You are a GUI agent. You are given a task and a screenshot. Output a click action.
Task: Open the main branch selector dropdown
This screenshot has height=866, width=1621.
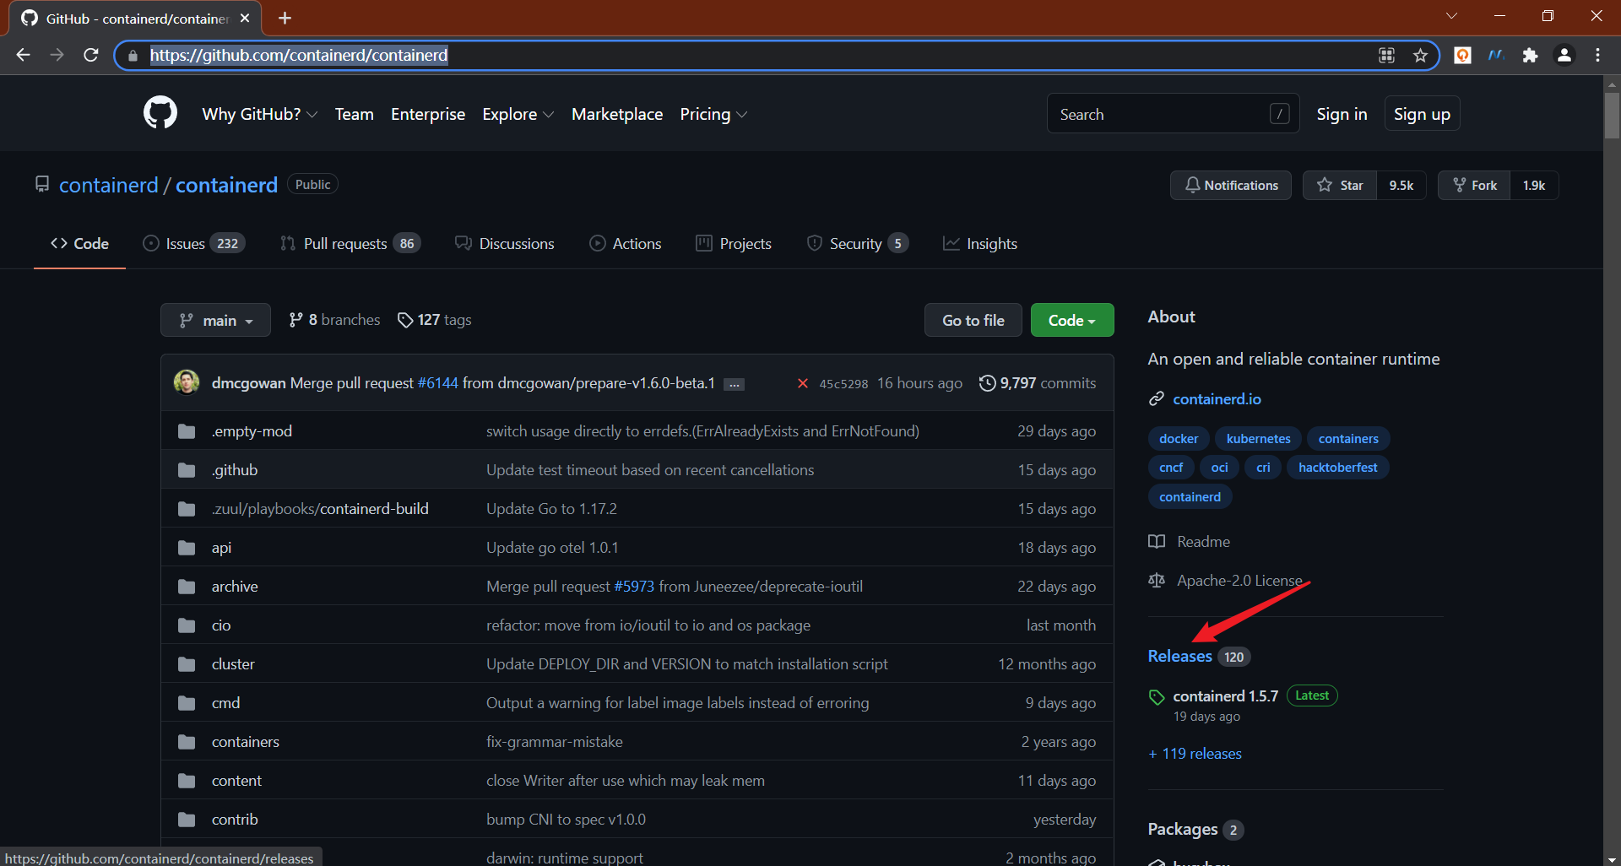[215, 320]
